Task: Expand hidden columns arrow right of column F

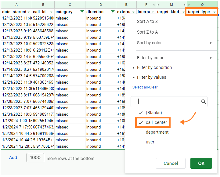Action: 154,5
